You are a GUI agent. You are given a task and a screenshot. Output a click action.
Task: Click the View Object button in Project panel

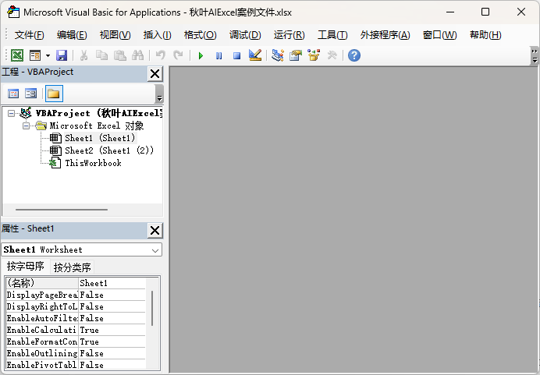31,94
